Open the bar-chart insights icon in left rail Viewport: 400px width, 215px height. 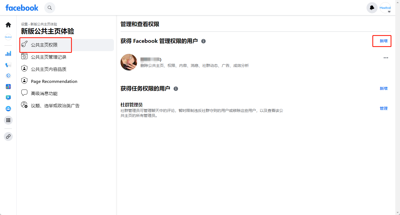coord(8,53)
